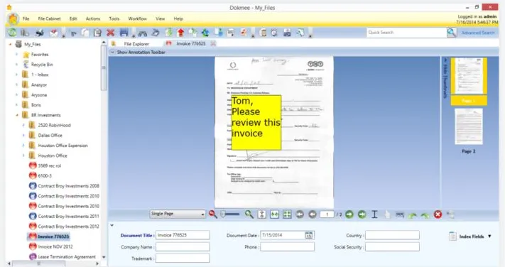Open the Index Fields dropdown arrow
505x267 pixels.
click(489, 236)
